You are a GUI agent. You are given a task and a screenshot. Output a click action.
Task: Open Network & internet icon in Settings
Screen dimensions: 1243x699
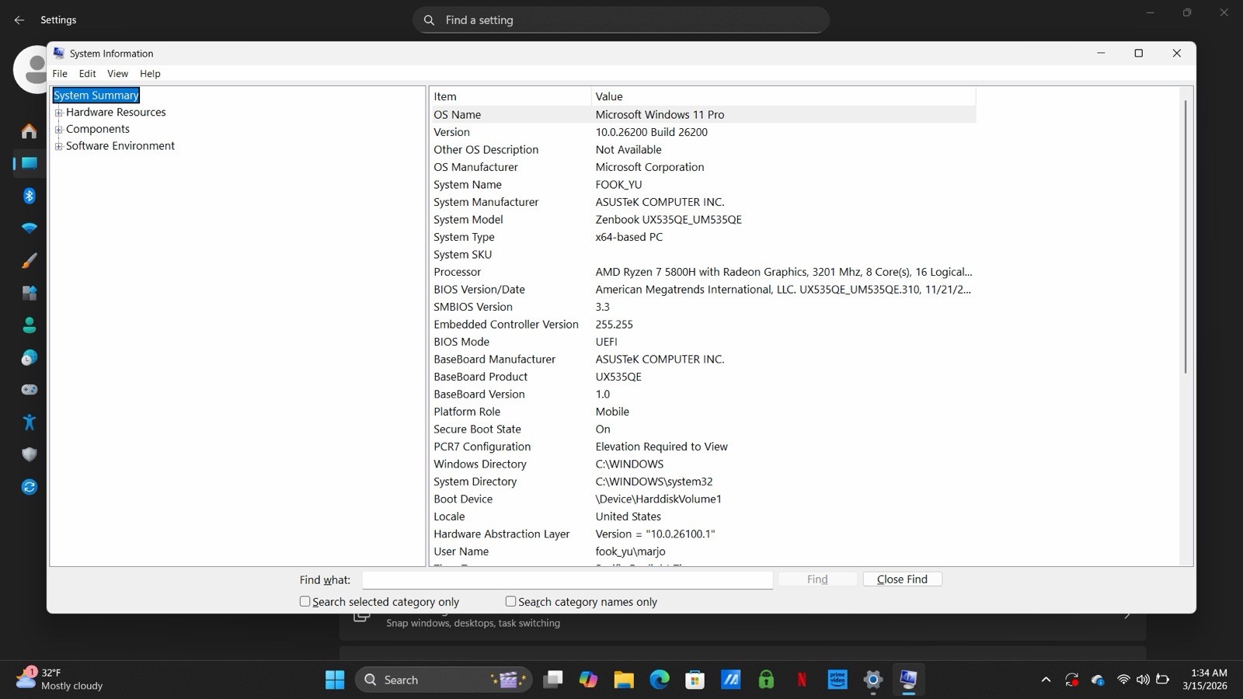[x=29, y=228]
